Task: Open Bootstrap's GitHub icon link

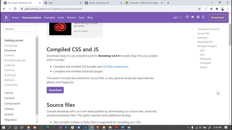Action: (x=187, y=17)
